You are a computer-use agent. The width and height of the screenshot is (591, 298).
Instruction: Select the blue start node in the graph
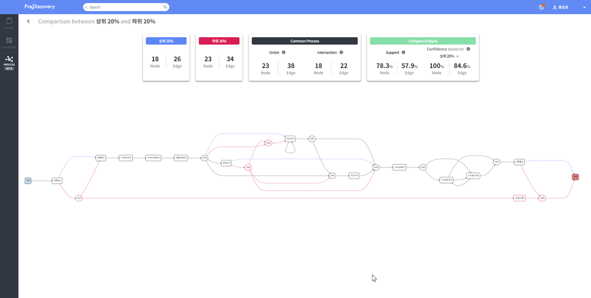pos(28,181)
